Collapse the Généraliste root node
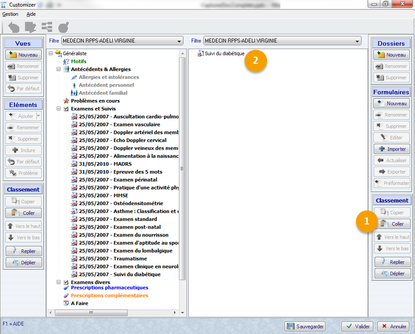The height and width of the screenshot is (334, 415). click(51, 53)
